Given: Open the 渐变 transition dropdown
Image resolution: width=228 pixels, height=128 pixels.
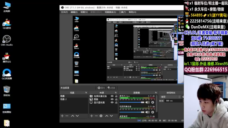Looking at the screenshot, I should [x=170, y=97].
